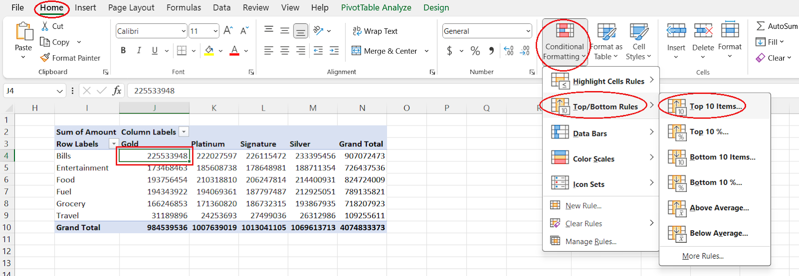Decrease the indent level
The height and width of the screenshot is (276, 799).
pyautogui.click(x=318, y=50)
